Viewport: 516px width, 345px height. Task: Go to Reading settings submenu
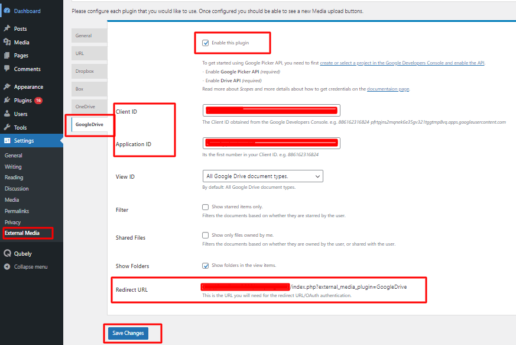pyautogui.click(x=14, y=178)
